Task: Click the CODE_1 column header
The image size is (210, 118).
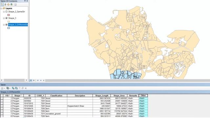Action: [40, 96]
